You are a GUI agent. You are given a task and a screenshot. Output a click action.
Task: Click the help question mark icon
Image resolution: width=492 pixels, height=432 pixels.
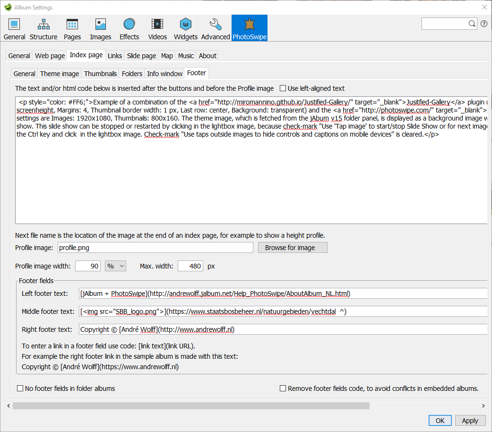(x=483, y=23)
